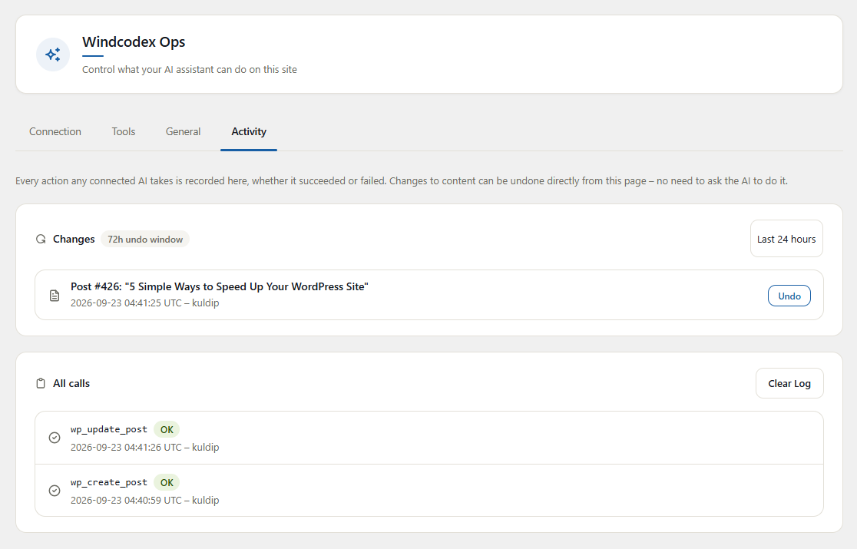Click the wp_create_post call name
Viewport: 857px width, 549px height.
pyautogui.click(x=109, y=482)
